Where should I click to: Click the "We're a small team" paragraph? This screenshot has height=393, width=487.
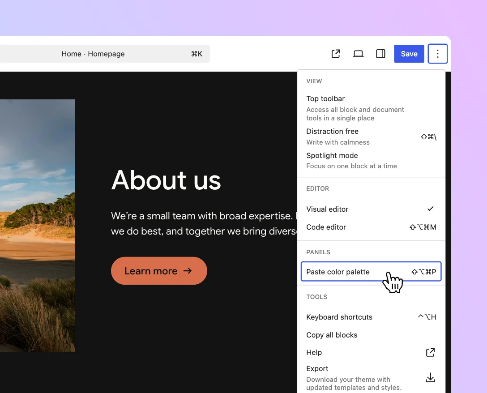[204, 223]
